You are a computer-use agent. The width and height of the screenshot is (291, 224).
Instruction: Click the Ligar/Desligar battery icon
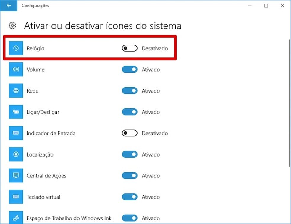point(16,112)
